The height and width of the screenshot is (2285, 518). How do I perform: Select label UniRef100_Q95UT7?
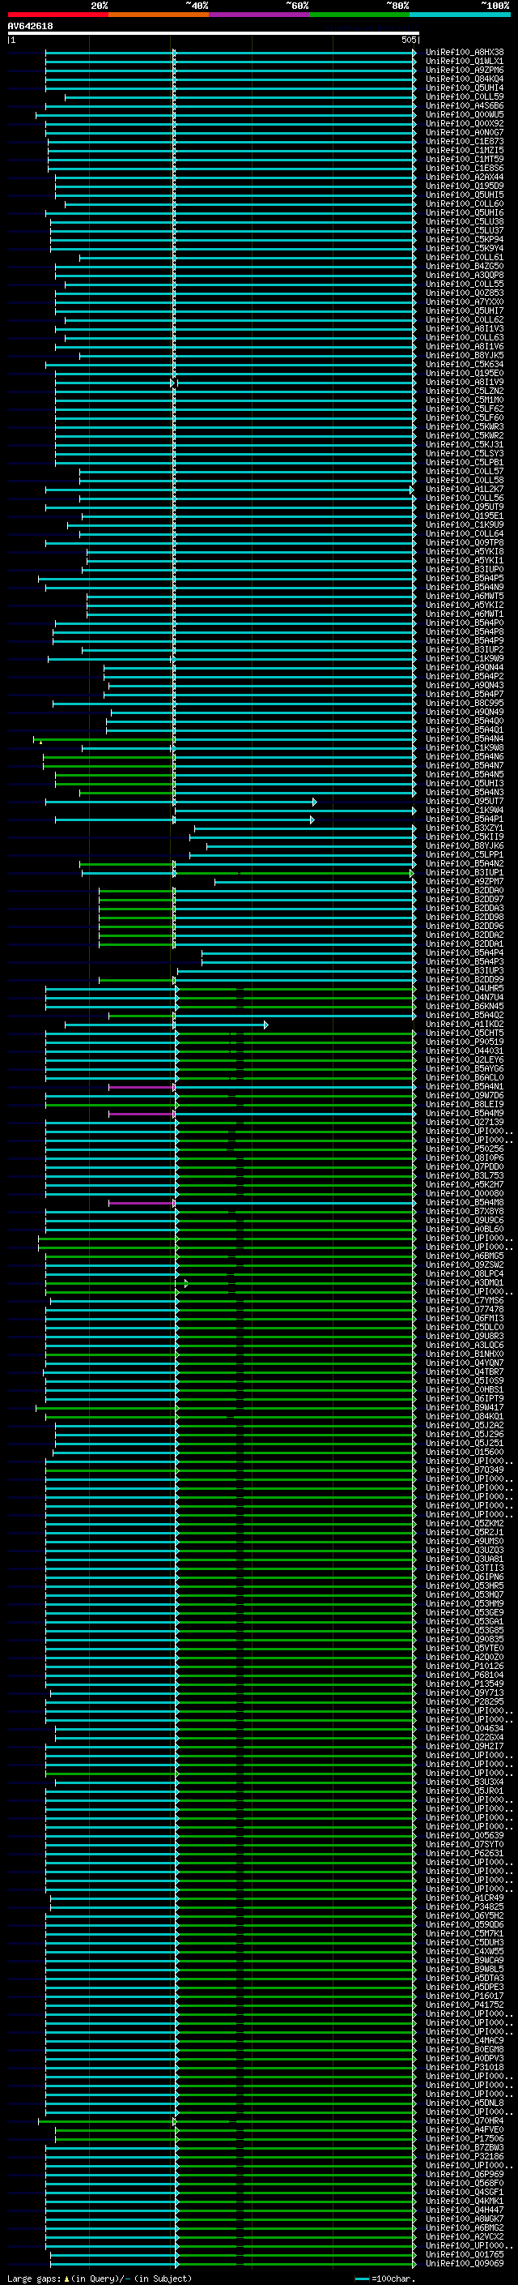(x=465, y=801)
